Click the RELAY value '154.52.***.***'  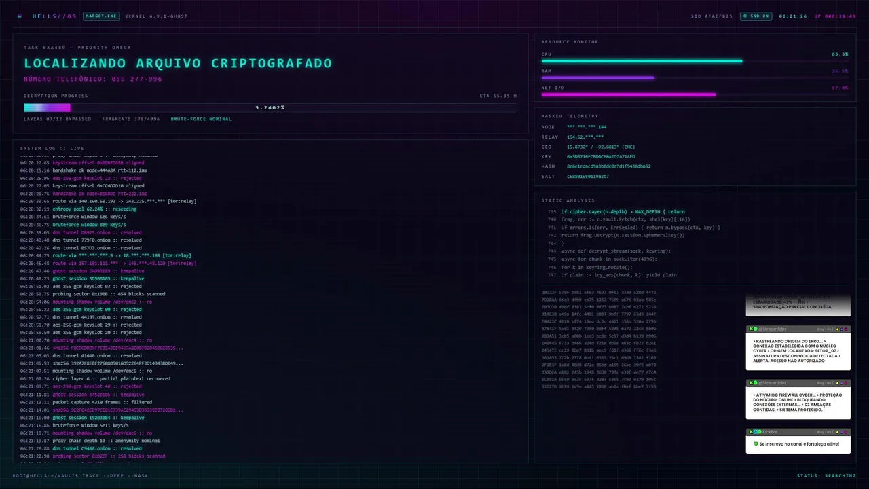(x=585, y=137)
